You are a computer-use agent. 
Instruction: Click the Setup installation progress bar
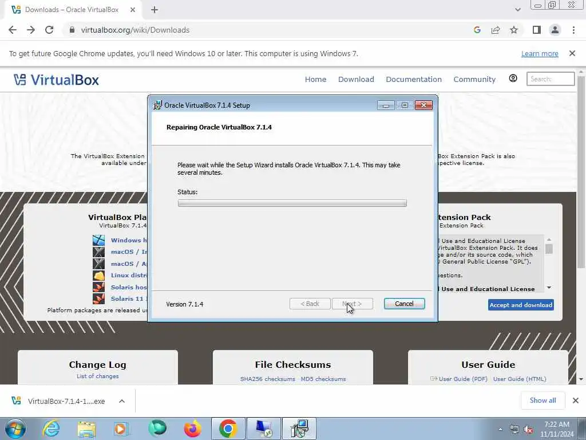[292, 203]
